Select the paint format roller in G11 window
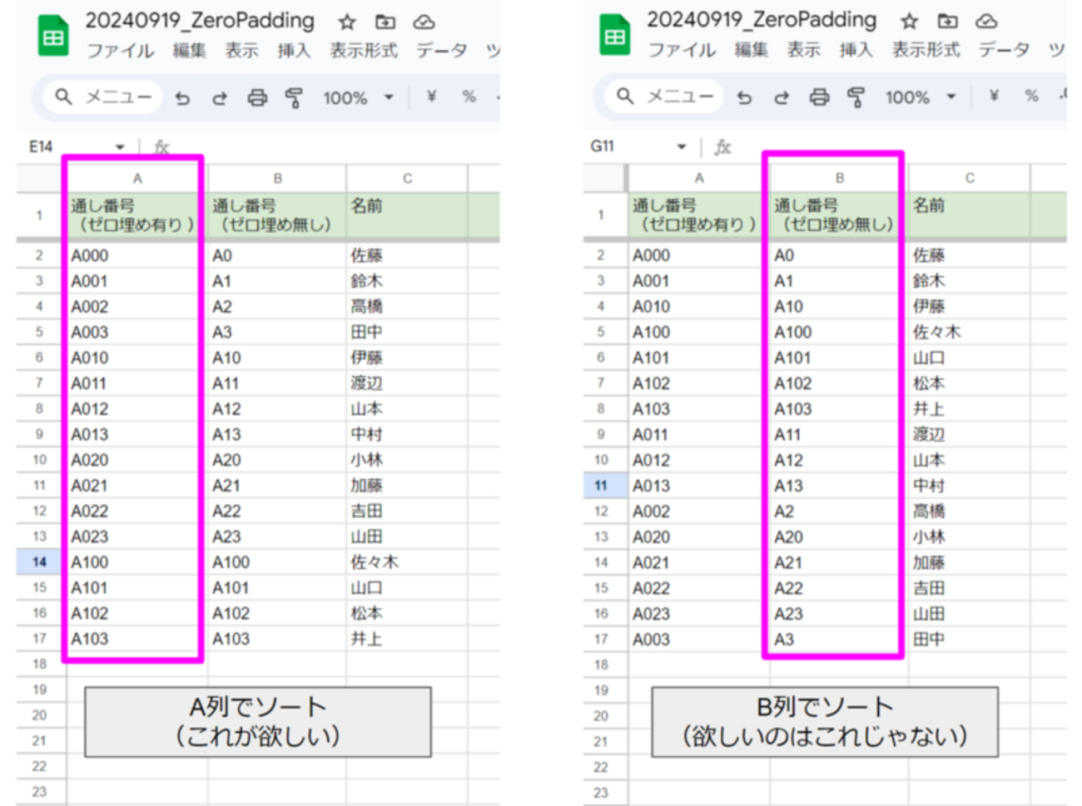 pyautogui.click(x=856, y=97)
